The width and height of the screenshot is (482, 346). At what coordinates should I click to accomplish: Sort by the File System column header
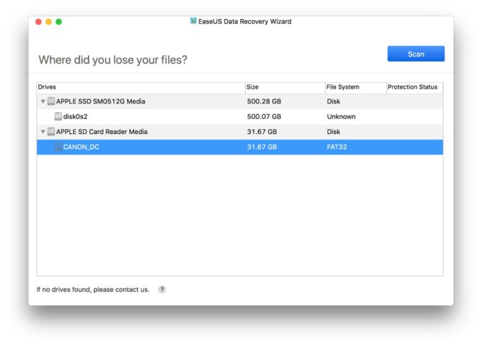coord(354,87)
